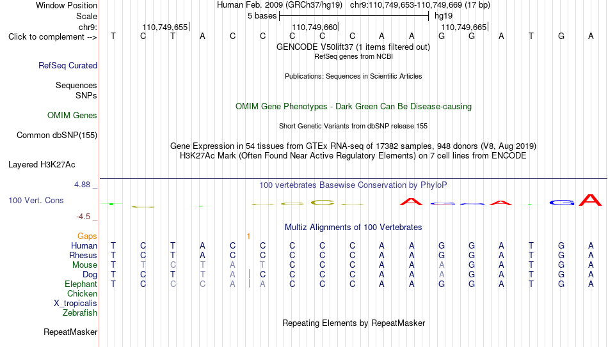Click the chr9: ruler label
The width and height of the screenshot is (608, 347).
(x=88, y=27)
